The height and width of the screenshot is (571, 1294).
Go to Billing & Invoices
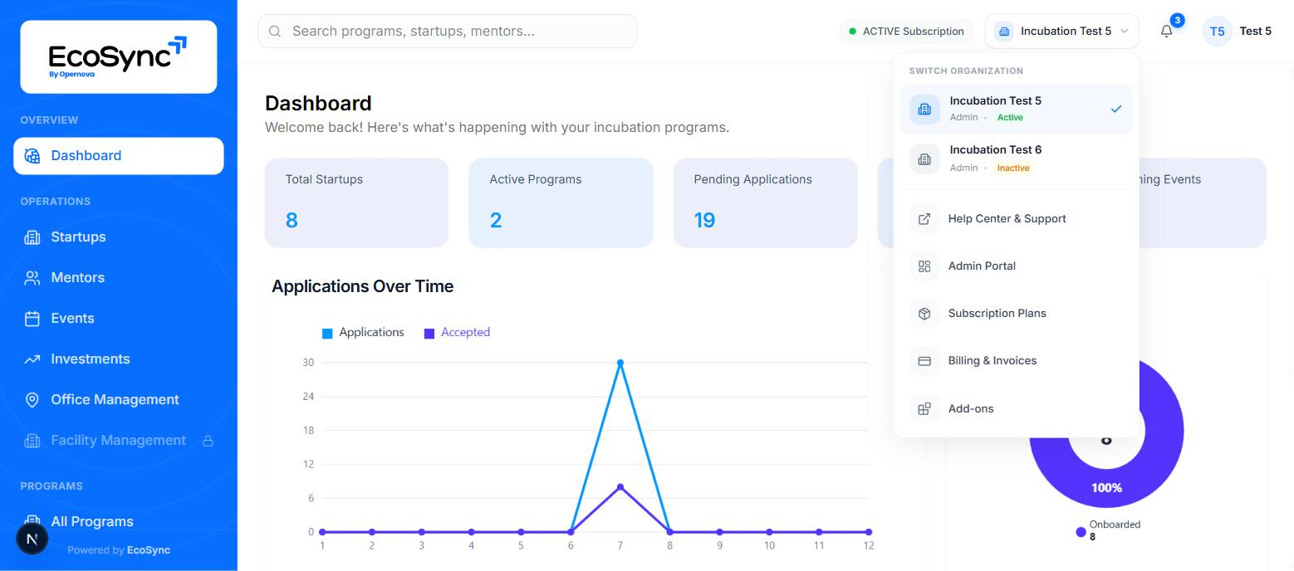[1017, 361]
